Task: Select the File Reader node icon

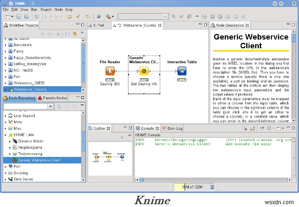Action: click(110, 71)
